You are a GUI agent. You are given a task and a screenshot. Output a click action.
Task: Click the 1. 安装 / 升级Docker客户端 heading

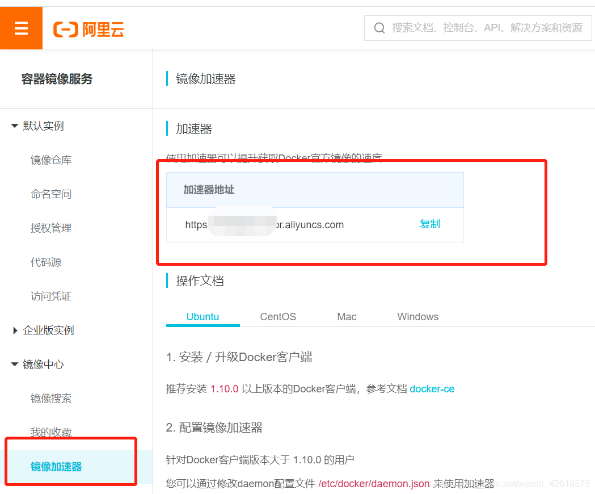tap(239, 357)
